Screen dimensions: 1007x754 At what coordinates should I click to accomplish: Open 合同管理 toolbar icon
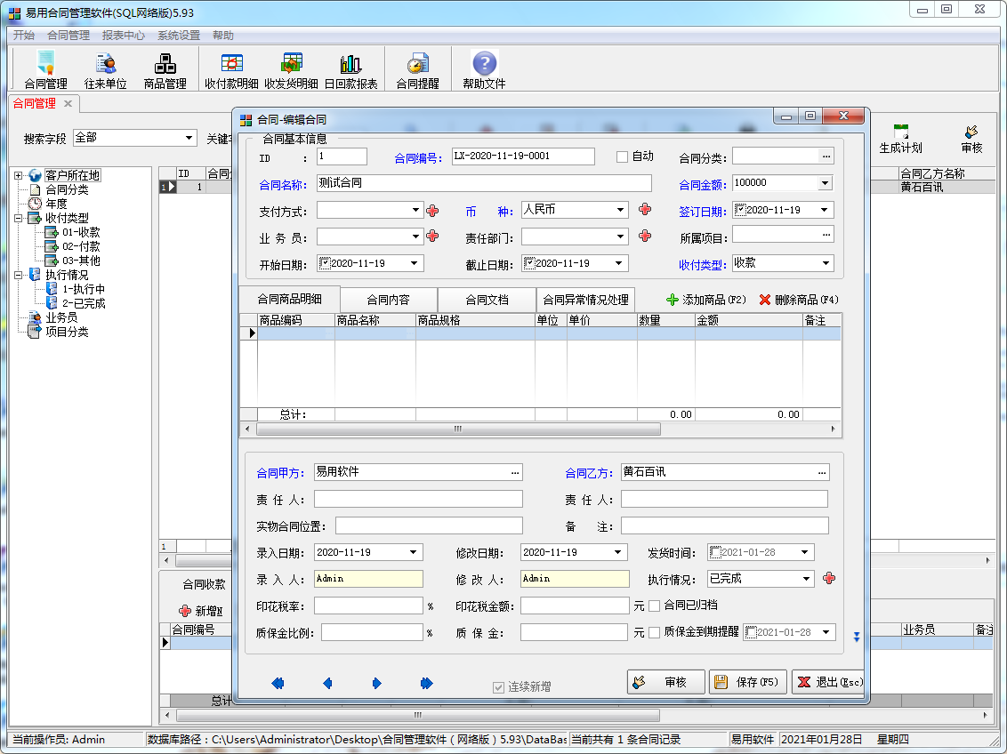[45, 70]
